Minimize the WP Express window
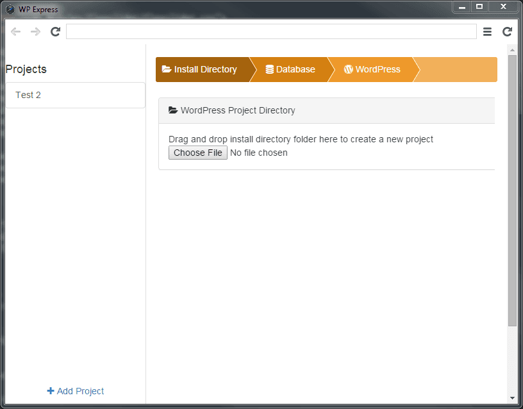 (x=462, y=7)
